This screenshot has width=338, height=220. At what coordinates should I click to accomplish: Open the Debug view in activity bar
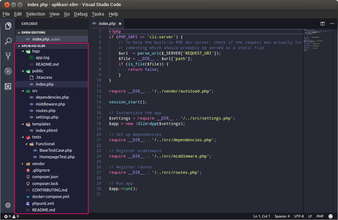8,71
